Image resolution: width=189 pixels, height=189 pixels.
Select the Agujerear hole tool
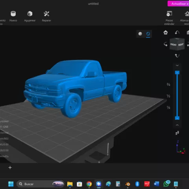point(30,17)
